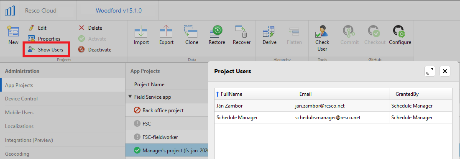Click Edit with pencil icon
Viewport: 460px width, 159px height.
pos(38,28)
